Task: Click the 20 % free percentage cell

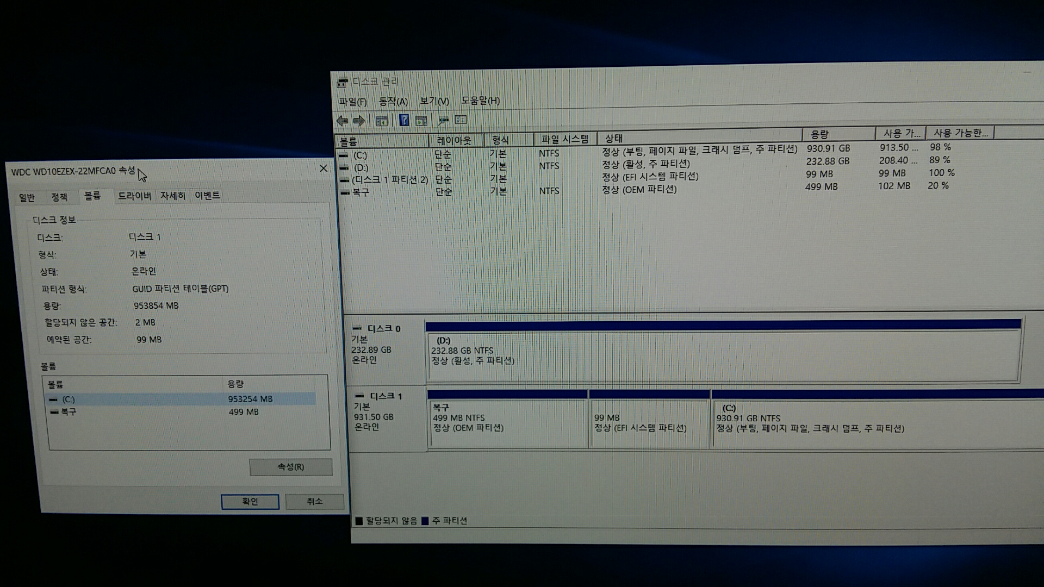Action: (x=939, y=186)
